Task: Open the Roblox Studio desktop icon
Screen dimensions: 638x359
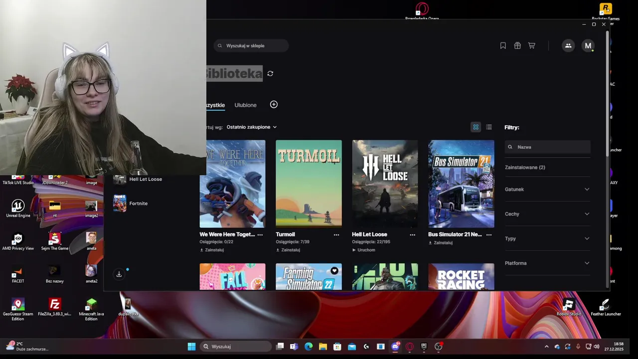Action: [569, 307]
